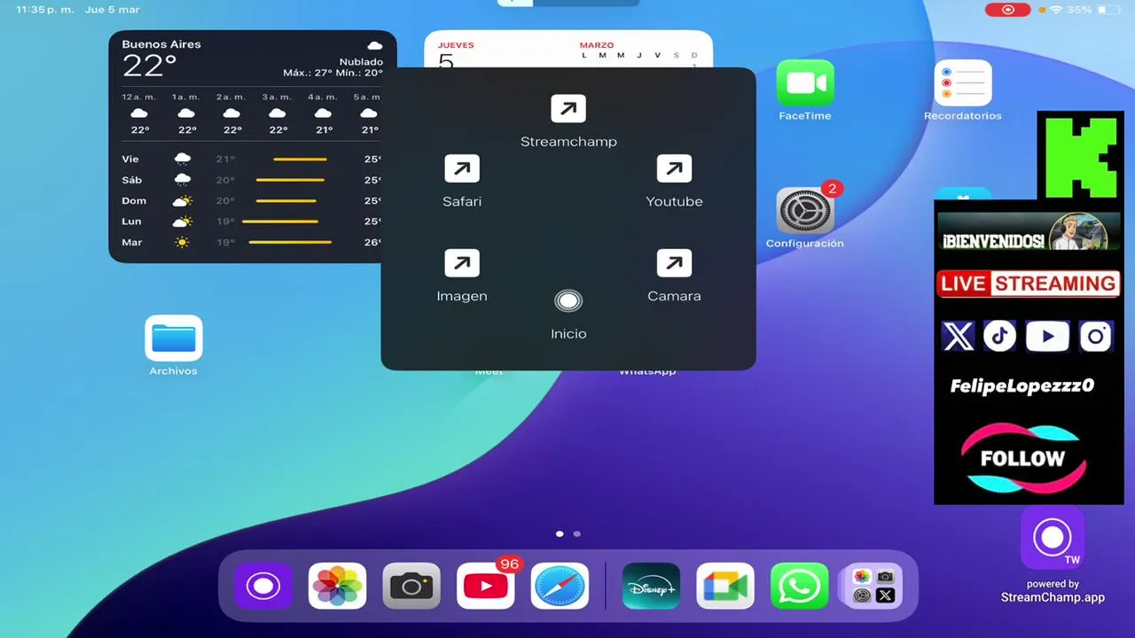The image size is (1135, 638).
Task: Open the App Library folder in dock
Action: pos(873,587)
